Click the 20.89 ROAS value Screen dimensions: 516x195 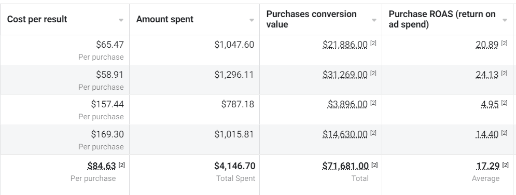[487, 45]
